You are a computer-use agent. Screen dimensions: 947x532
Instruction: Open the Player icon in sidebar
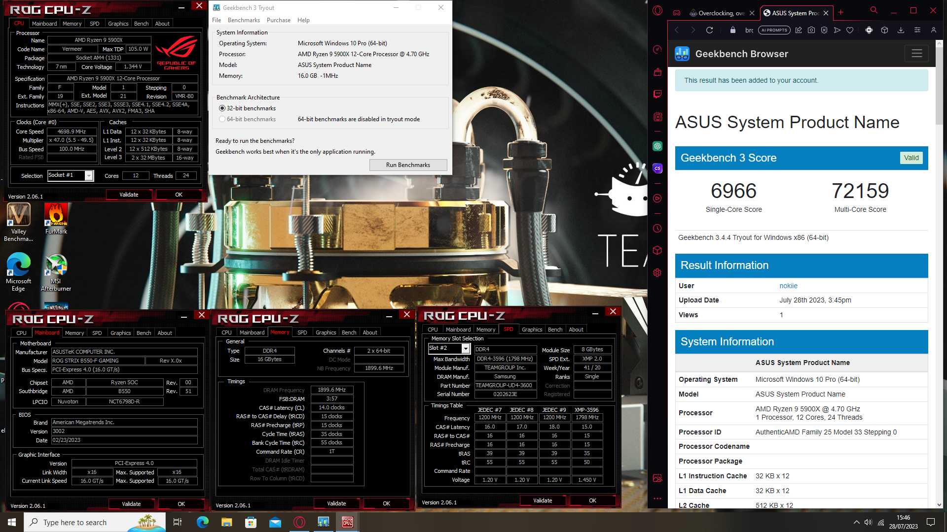(x=657, y=198)
